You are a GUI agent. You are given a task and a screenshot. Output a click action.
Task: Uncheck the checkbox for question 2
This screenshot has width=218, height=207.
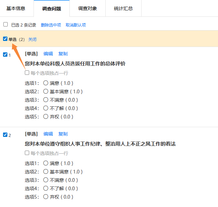coord(5,135)
